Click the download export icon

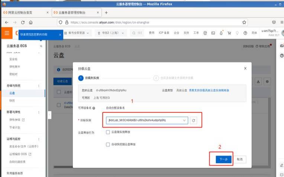click(x=258, y=82)
